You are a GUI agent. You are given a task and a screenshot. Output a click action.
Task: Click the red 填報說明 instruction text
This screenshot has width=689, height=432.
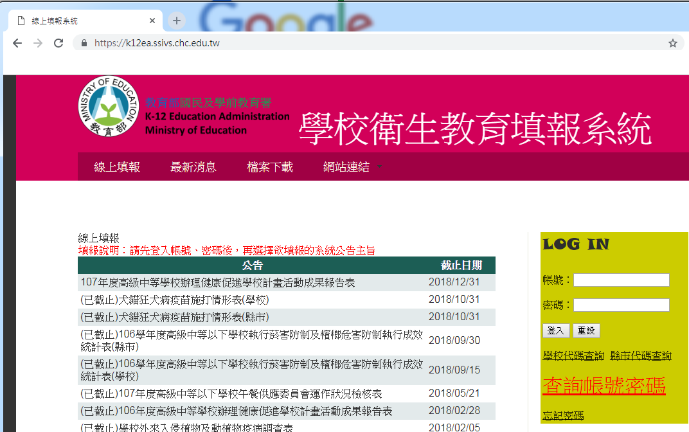[227, 251]
